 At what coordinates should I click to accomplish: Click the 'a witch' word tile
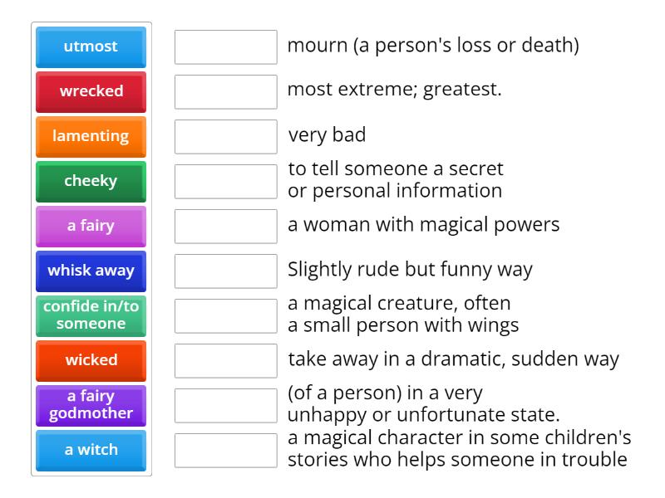pyautogui.click(x=91, y=450)
